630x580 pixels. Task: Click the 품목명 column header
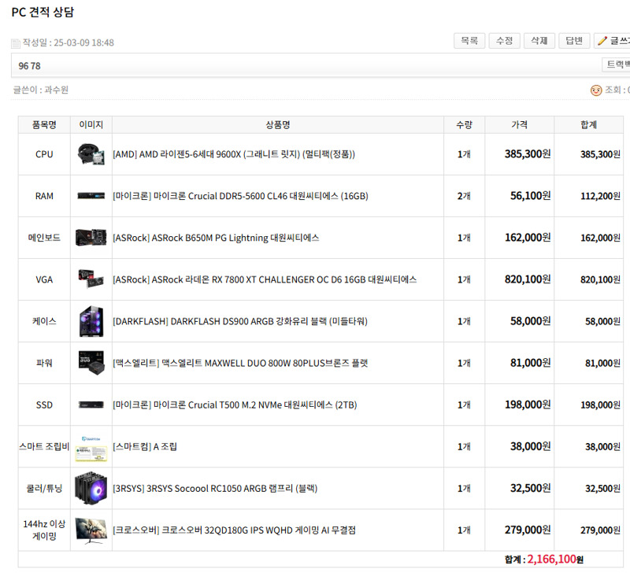pyautogui.click(x=44, y=125)
